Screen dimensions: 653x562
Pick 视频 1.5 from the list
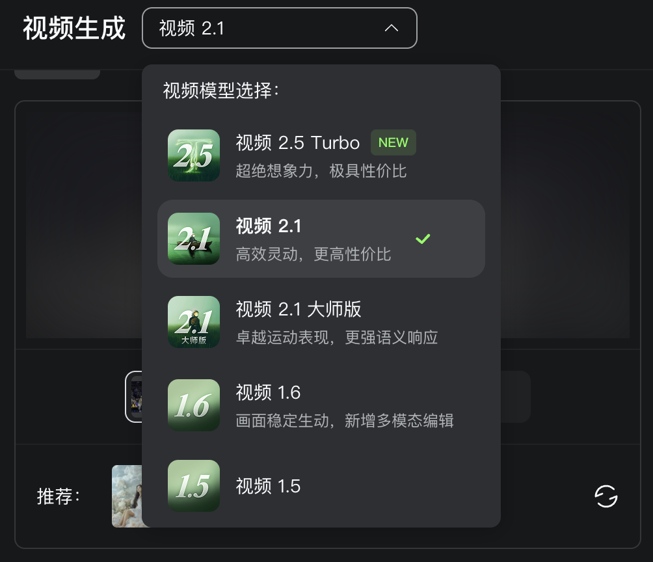coord(268,486)
